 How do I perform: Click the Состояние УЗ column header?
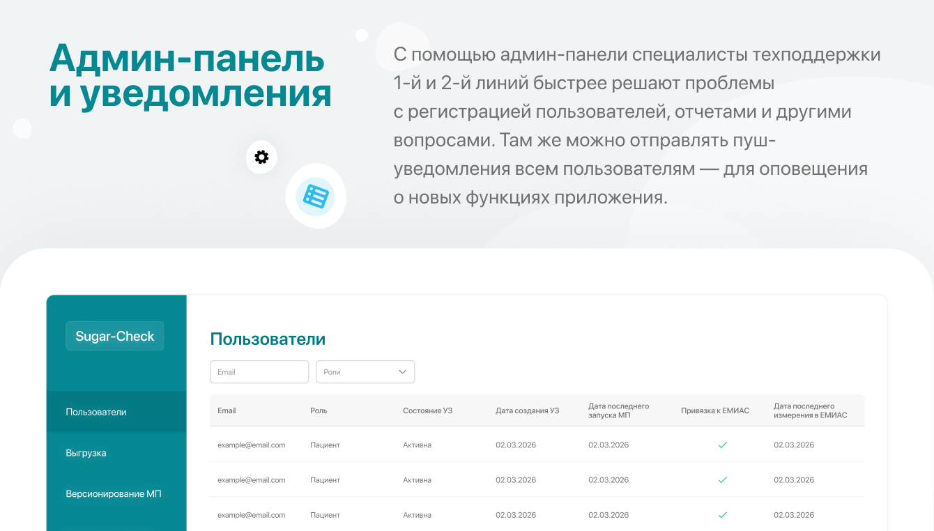[427, 410]
